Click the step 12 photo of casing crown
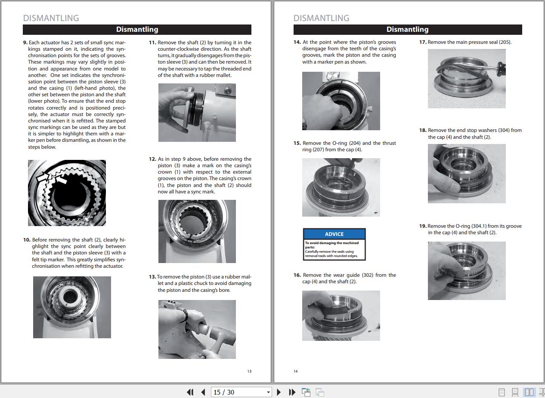The height and width of the screenshot is (398, 545). (197, 231)
